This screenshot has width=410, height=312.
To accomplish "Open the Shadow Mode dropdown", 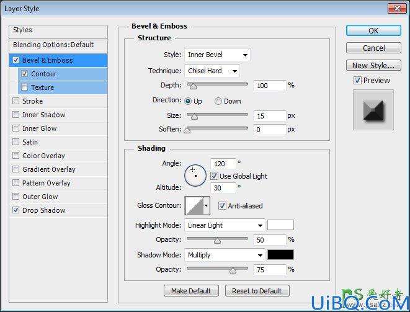I will pyautogui.click(x=225, y=255).
